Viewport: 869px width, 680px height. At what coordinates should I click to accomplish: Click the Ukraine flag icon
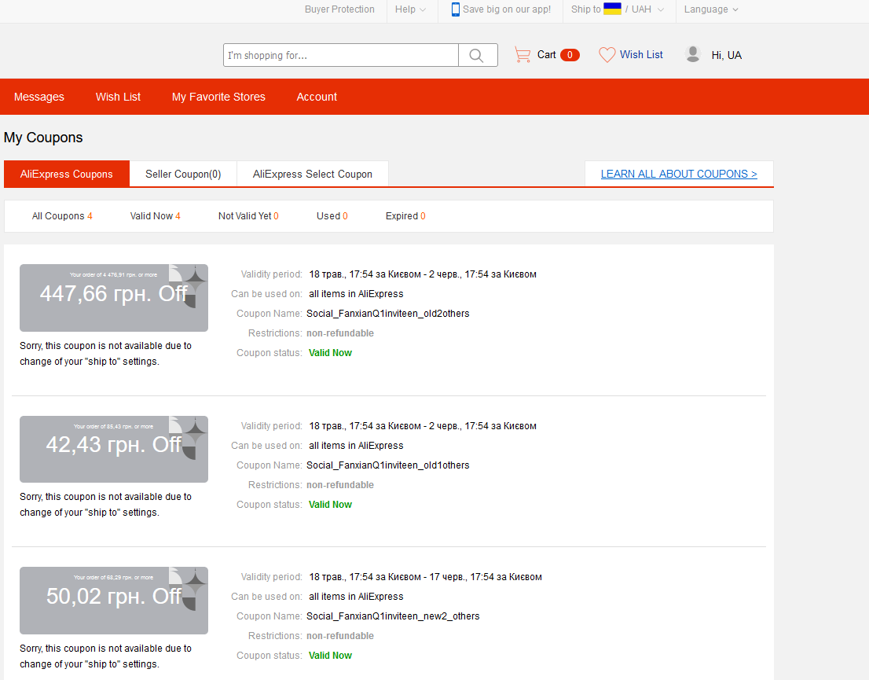[x=612, y=9]
